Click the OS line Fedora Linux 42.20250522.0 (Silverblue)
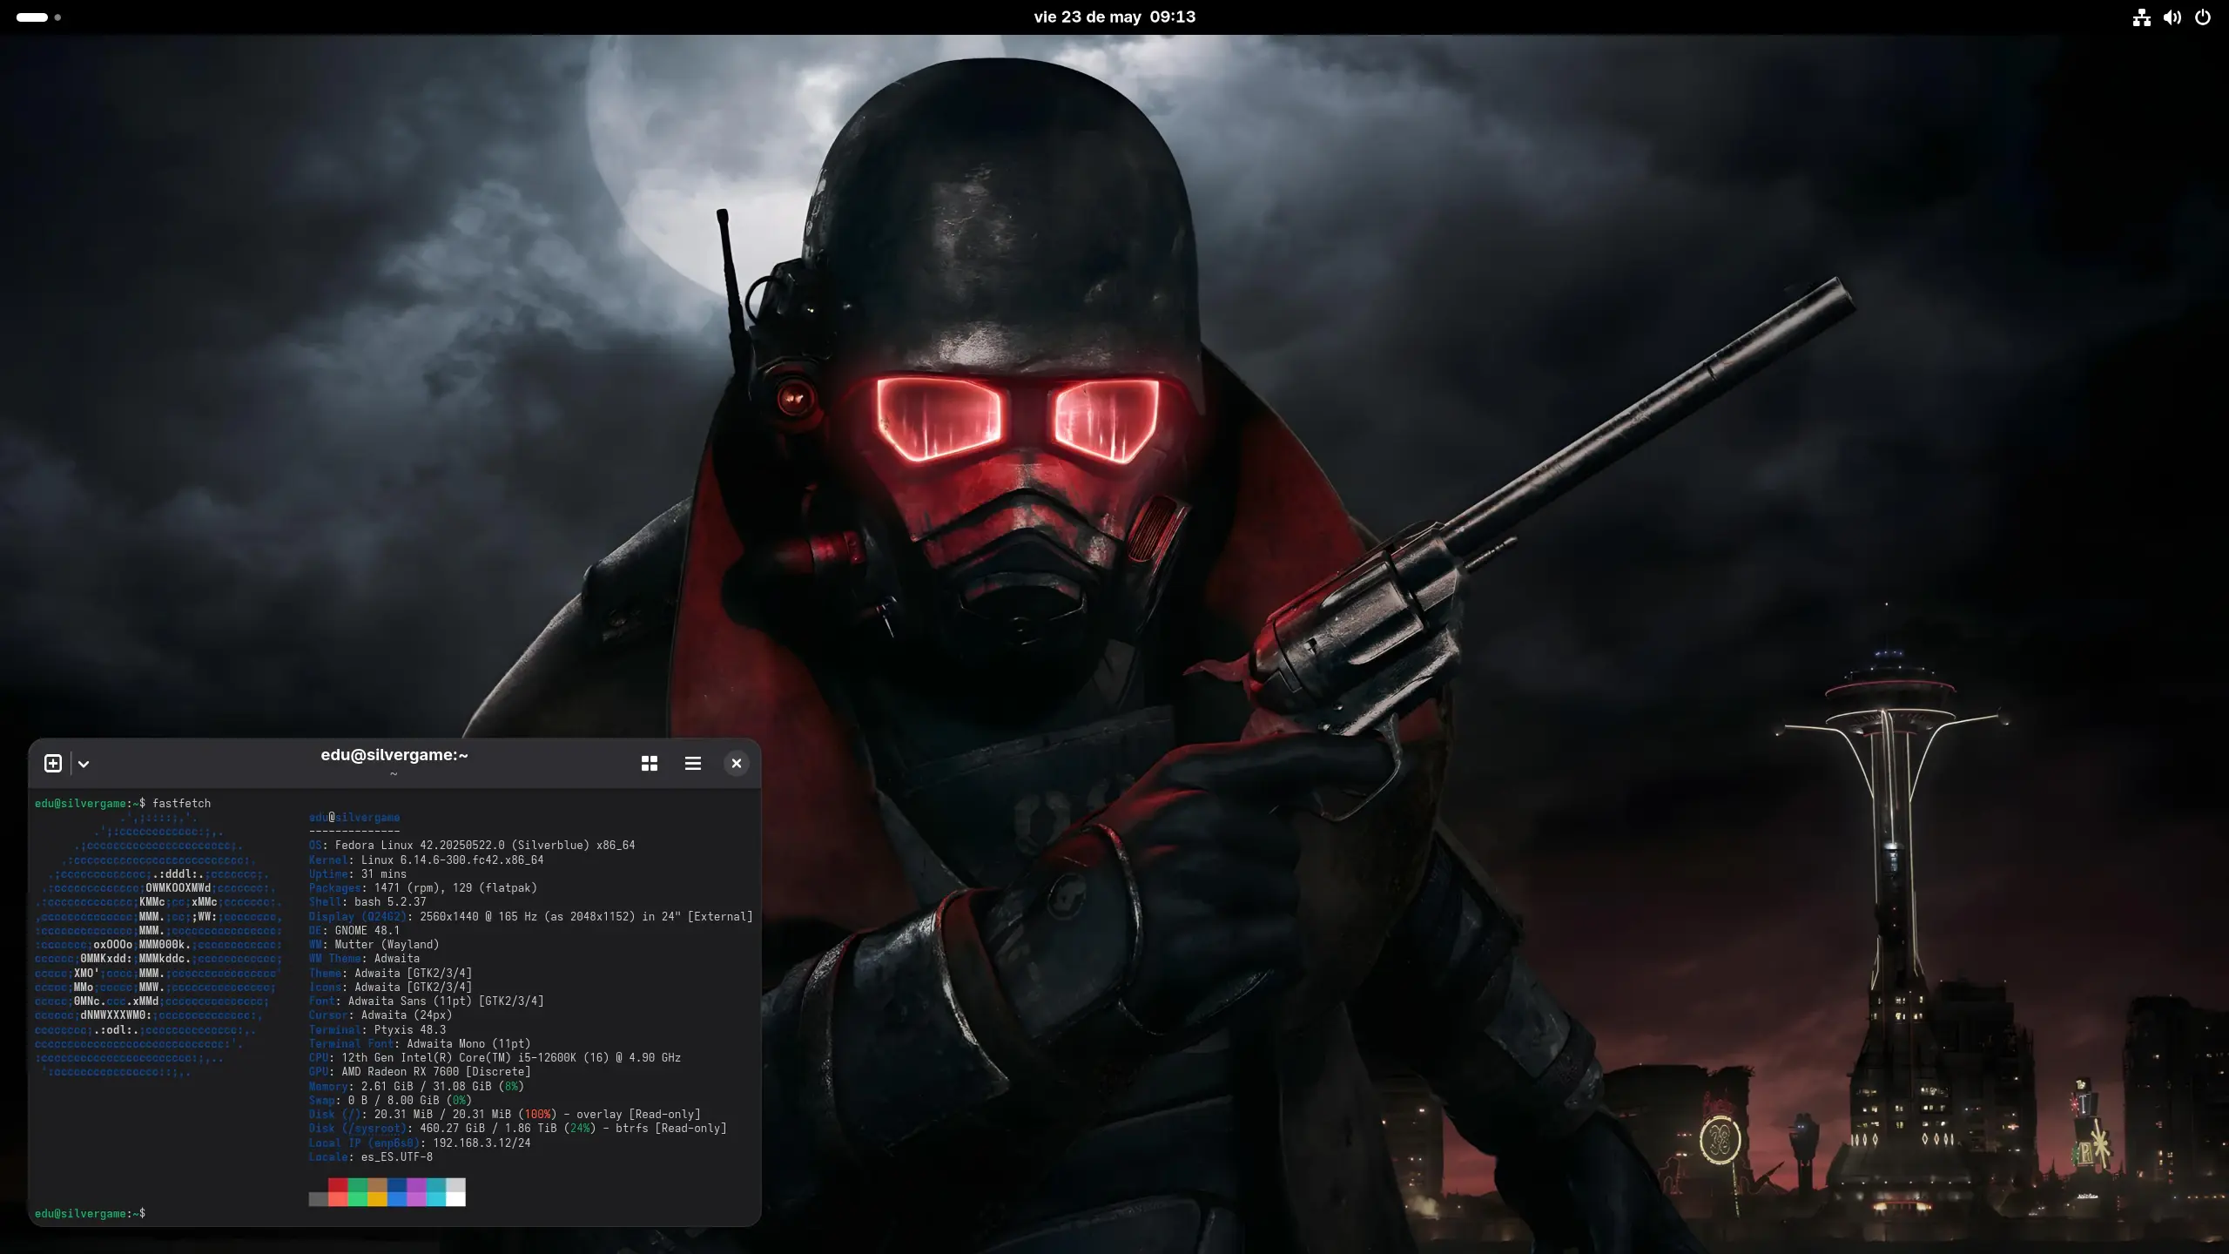2229x1254 pixels. coord(472,846)
